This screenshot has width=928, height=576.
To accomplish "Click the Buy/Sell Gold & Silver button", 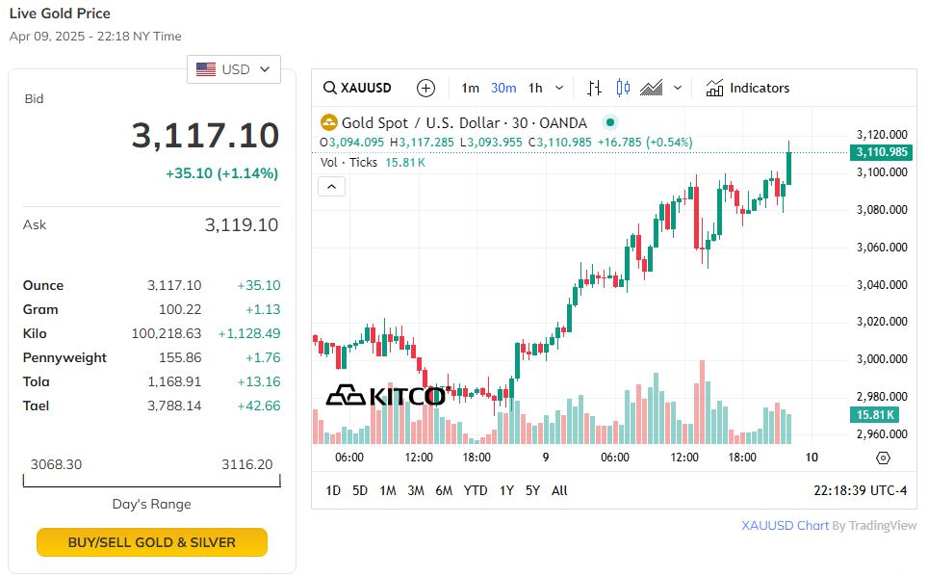I will [x=152, y=542].
